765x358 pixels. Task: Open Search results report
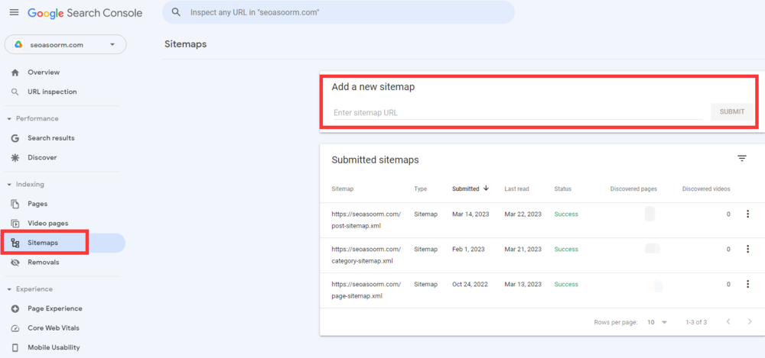[50, 138]
